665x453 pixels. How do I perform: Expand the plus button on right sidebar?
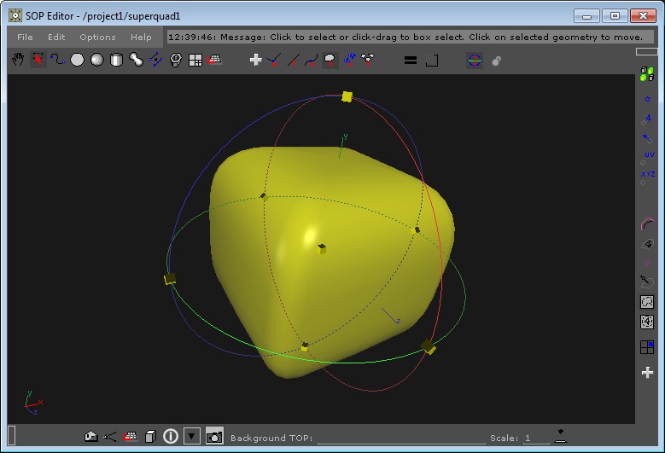(x=647, y=373)
